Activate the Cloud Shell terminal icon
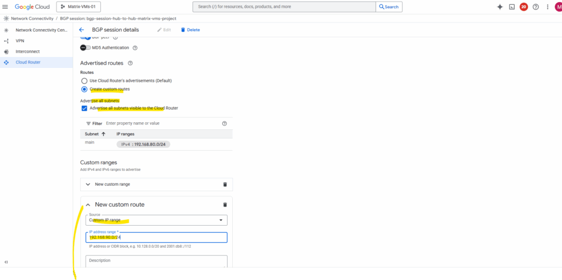The width and height of the screenshot is (562, 280). 512,7
